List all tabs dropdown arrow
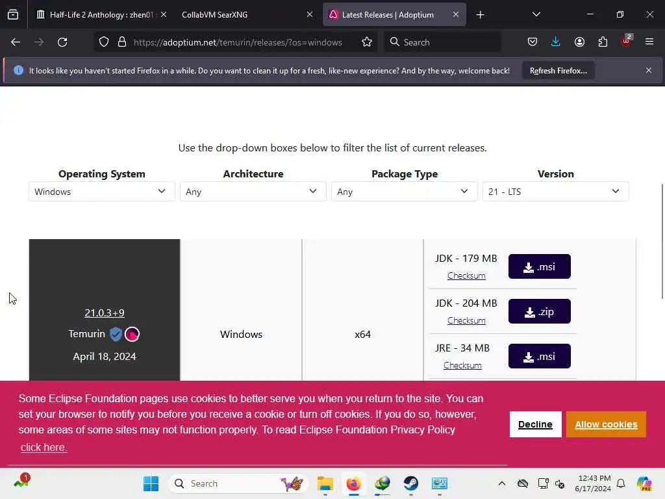 (536, 14)
